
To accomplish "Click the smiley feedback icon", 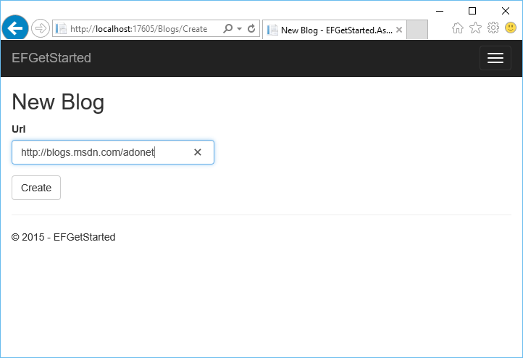I will [511, 28].
